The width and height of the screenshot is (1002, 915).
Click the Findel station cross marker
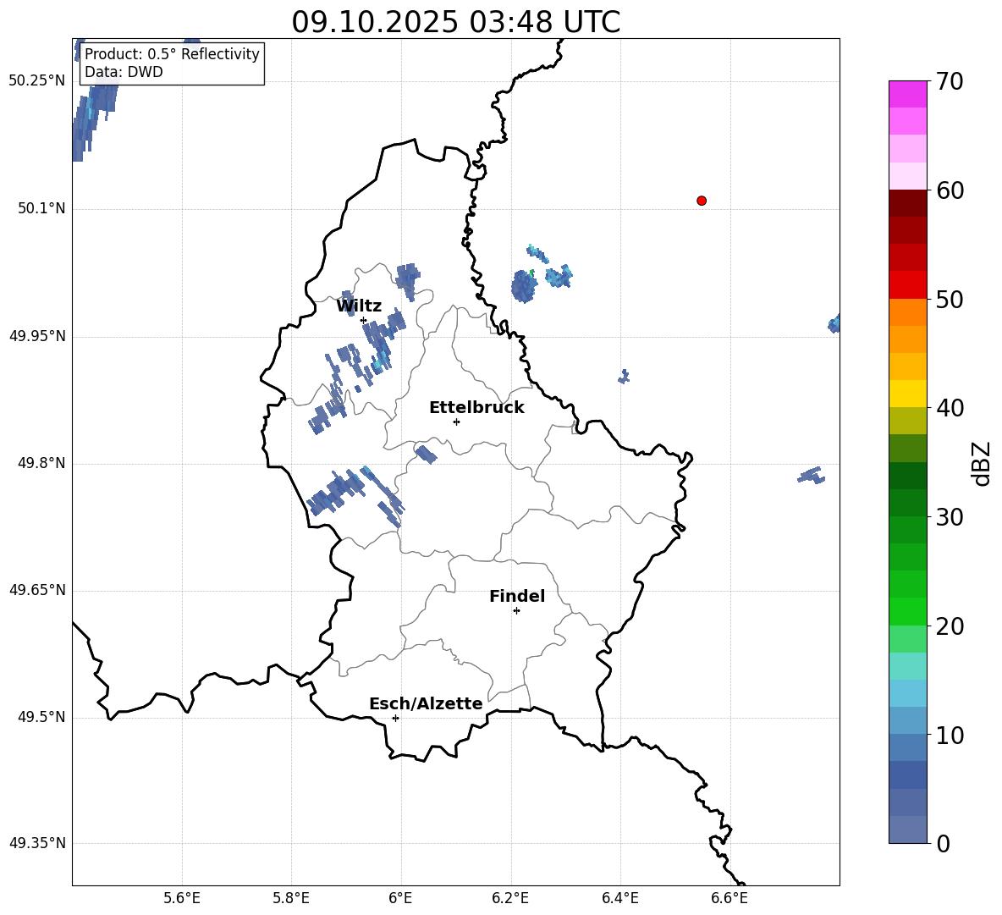point(516,611)
